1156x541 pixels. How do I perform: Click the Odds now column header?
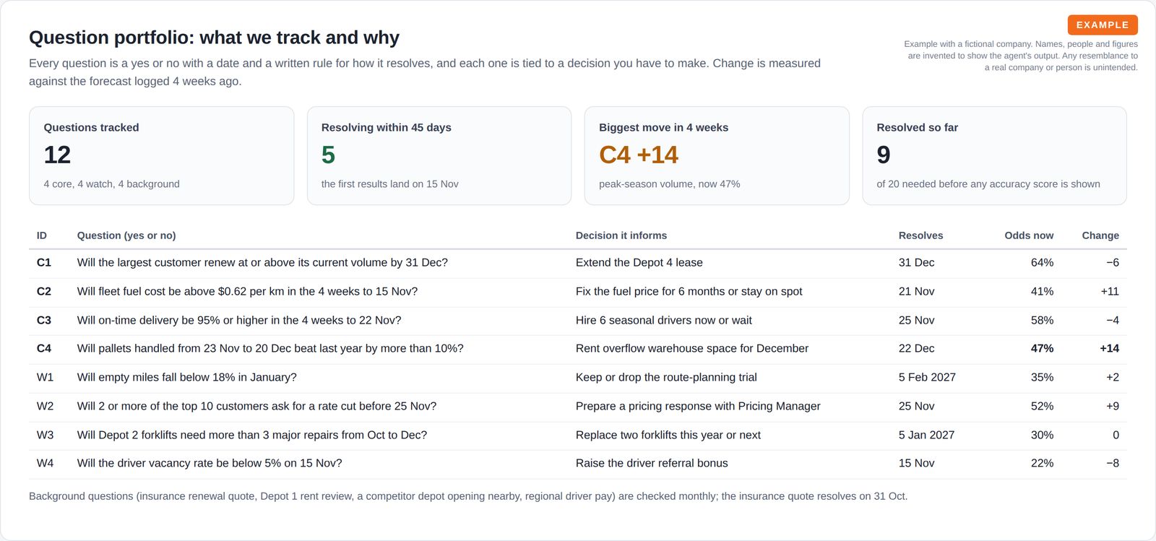(1029, 235)
